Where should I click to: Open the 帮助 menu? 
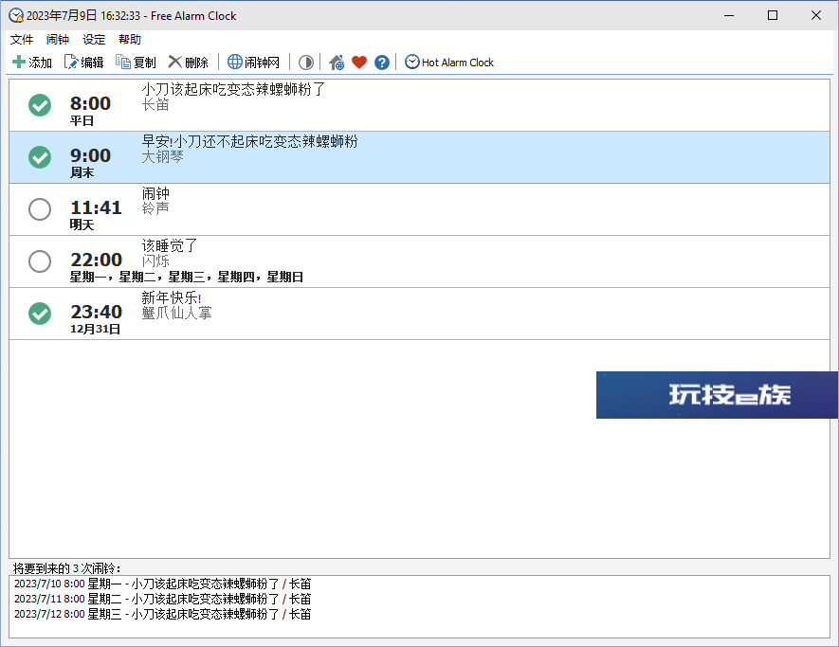[x=130, y=39]
